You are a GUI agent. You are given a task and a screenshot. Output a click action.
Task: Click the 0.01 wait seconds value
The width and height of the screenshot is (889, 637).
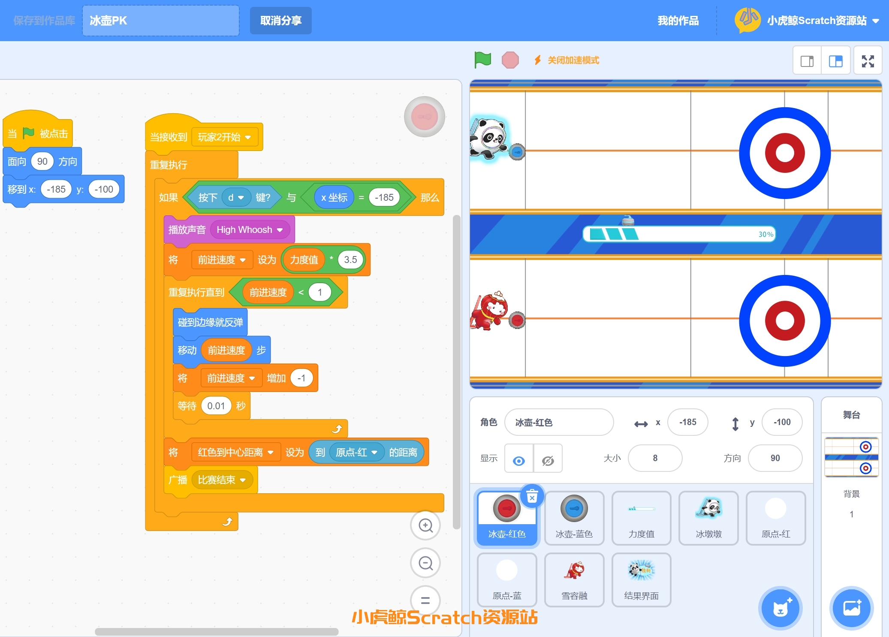(216, 406)
